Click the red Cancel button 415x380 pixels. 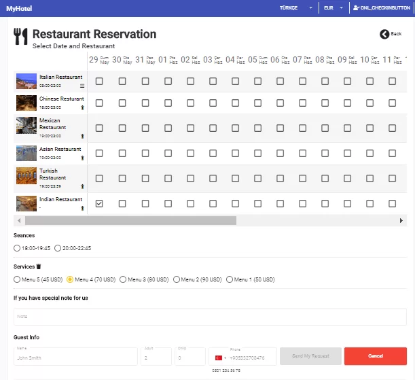click(x=376, y=356)
